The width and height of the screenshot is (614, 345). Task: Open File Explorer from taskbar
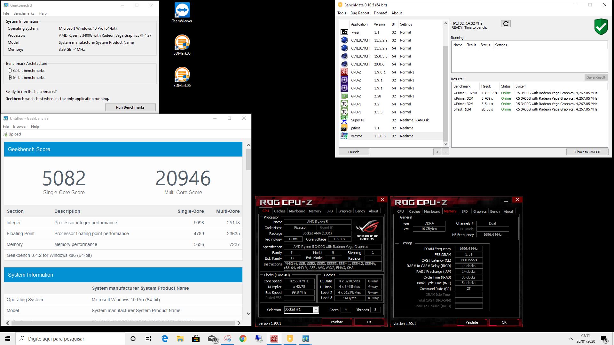(180, 339)
